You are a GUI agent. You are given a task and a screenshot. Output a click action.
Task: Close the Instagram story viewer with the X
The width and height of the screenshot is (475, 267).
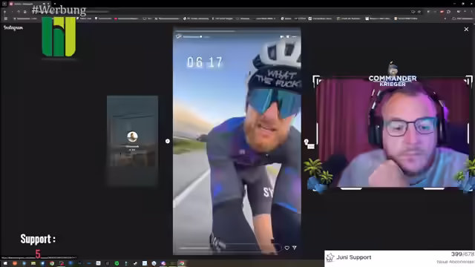tap(466, 29)
